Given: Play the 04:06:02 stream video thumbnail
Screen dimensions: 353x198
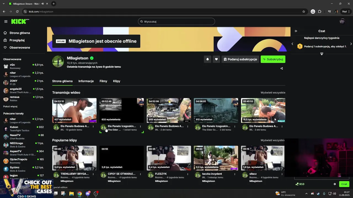Looking at the screenshot, I should (216, 111).
